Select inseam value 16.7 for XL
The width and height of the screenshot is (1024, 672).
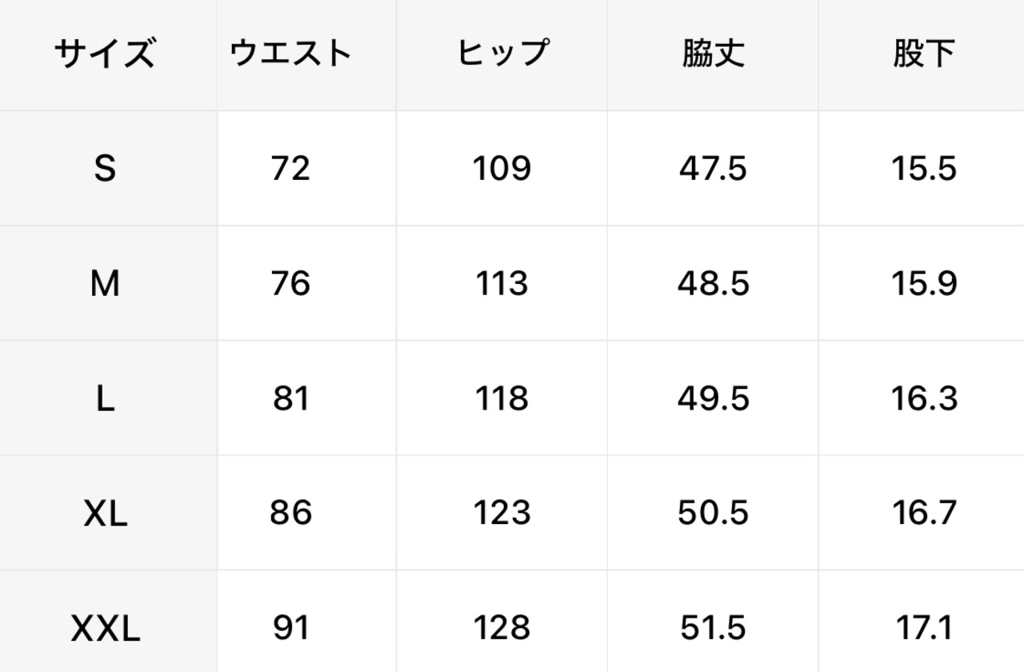[924, 513]
